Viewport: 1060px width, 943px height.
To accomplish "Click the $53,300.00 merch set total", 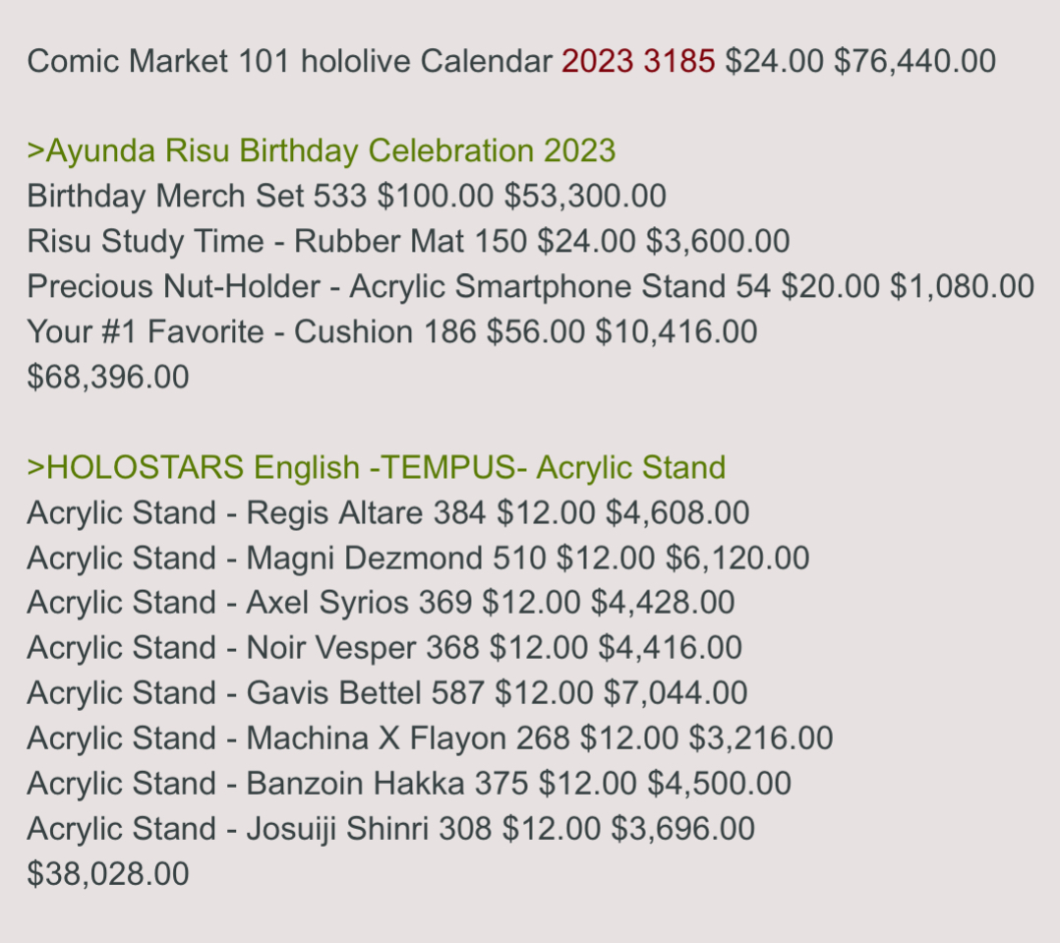I will pos(585,196).
